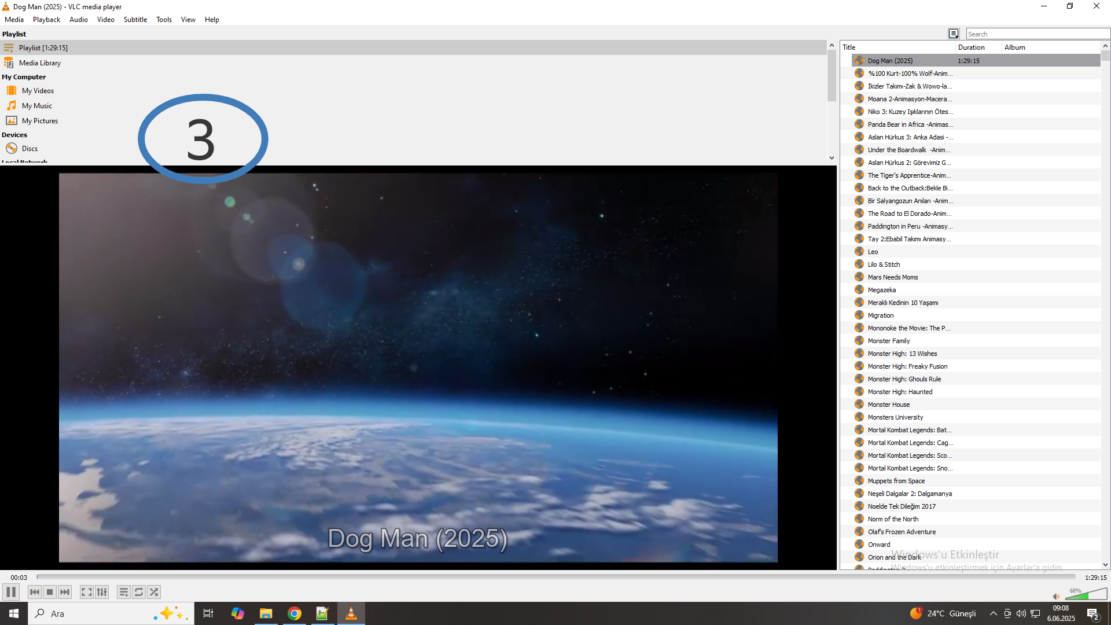Sort playlist by Album column header

click(1051, 47)
